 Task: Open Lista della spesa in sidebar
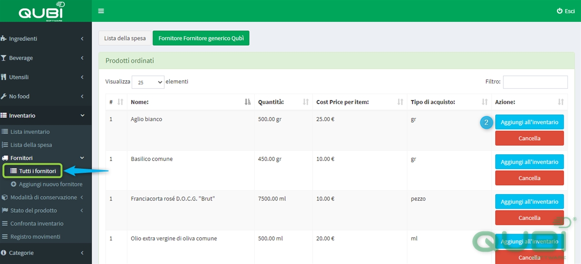[31, 145]
